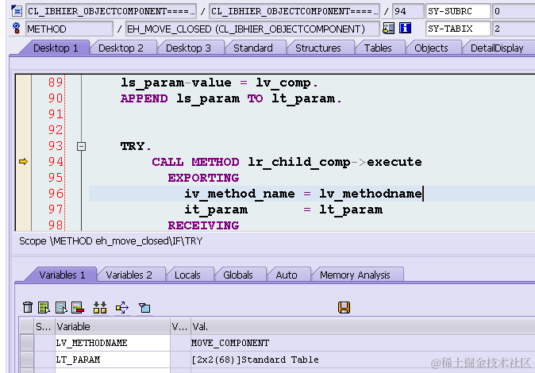This screenshot has width=535, height=373.
Task: Click the METHOD event type icon
Action: click(x=16, y=29)
